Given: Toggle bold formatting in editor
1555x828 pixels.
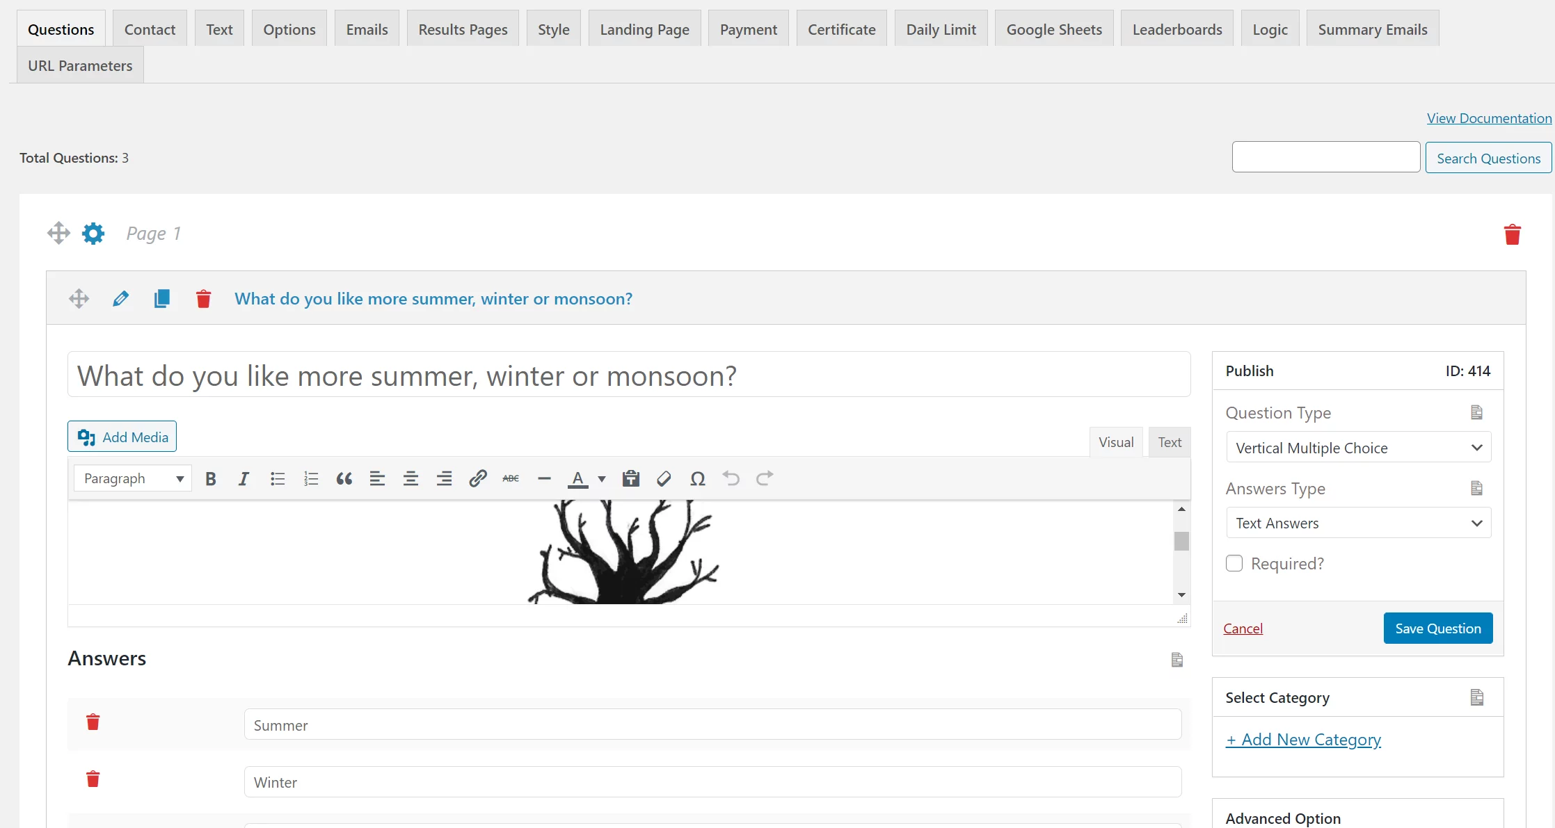Looking at the screenshot, I should pos(210,478).
